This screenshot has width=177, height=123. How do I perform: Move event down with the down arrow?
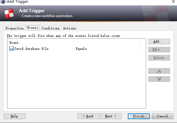pyautogui.click(x=159, y=79)
